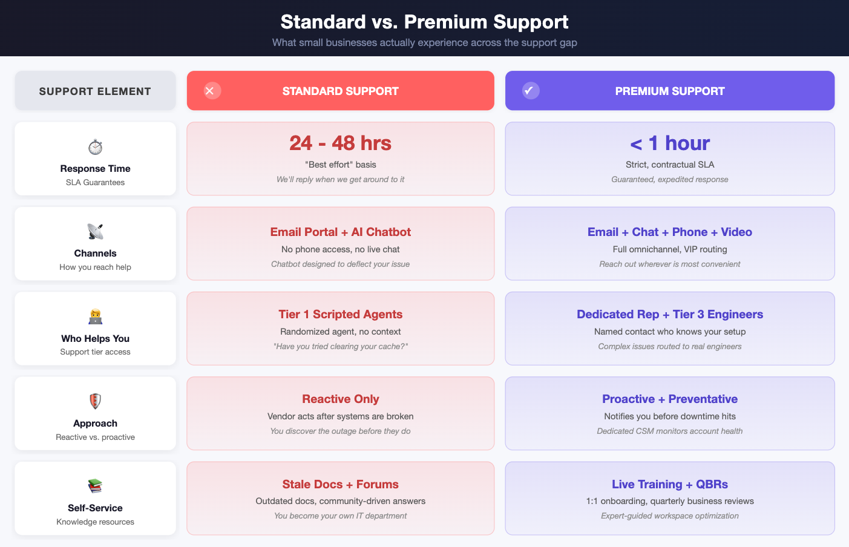Click the satellite dish Channels icon

pos(95,232)
